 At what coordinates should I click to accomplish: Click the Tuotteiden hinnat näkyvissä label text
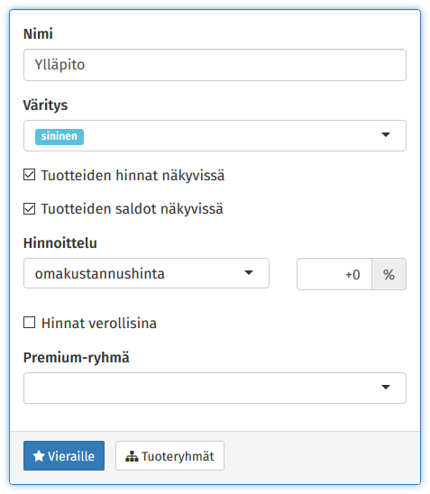click(x=133, y=176)
